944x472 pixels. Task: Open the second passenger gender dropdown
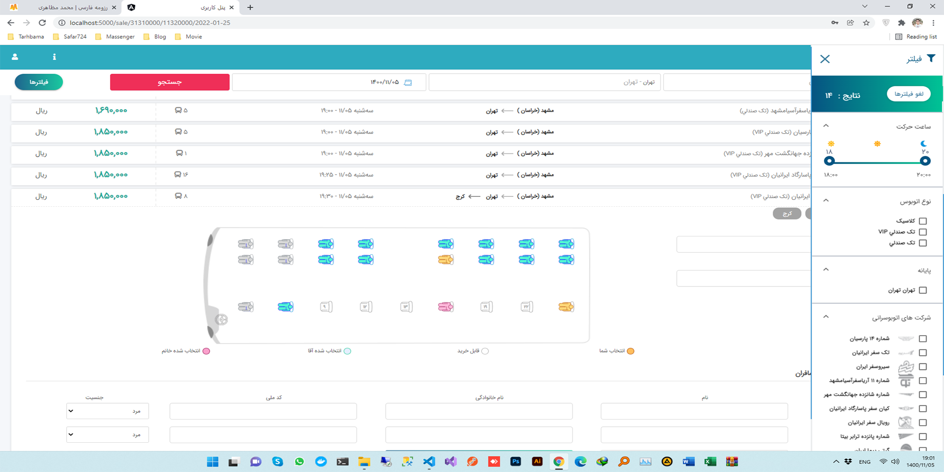tap(108, 435)
